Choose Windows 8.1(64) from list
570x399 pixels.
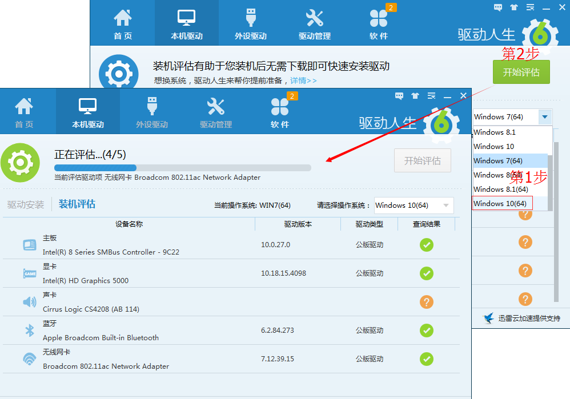[x=510, y=189]
